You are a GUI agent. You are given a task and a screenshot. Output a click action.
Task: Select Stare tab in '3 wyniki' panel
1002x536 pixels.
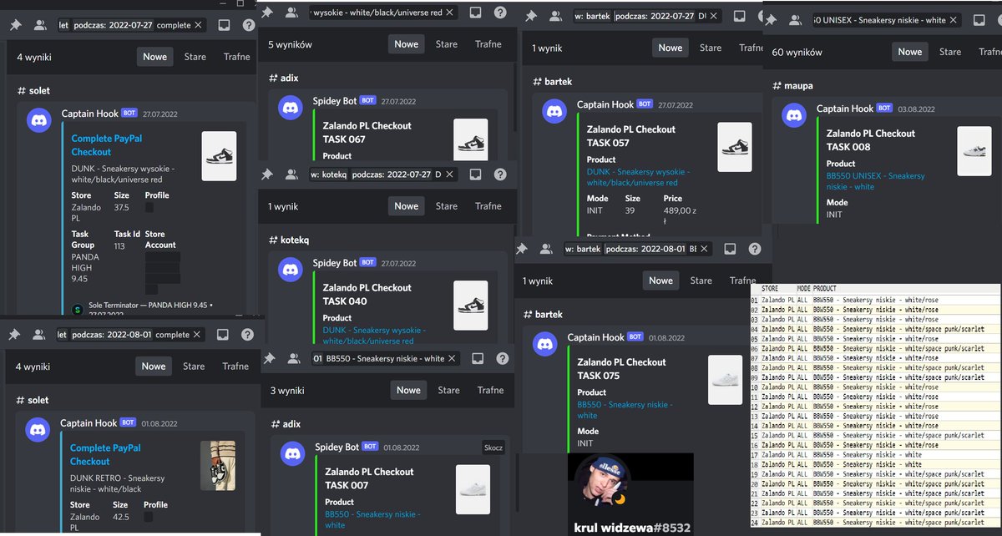pyautogui.click(x=448, y=390)
